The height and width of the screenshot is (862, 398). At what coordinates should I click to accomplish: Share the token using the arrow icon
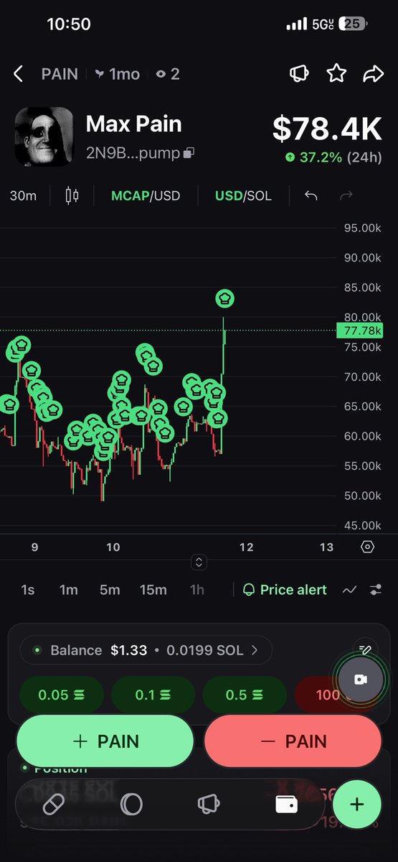click(374, 74)
